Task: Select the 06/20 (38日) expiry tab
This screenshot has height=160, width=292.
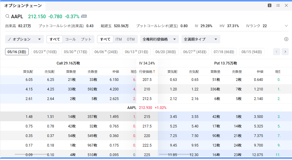Action: pyautogui.click(x=166, y=52)
